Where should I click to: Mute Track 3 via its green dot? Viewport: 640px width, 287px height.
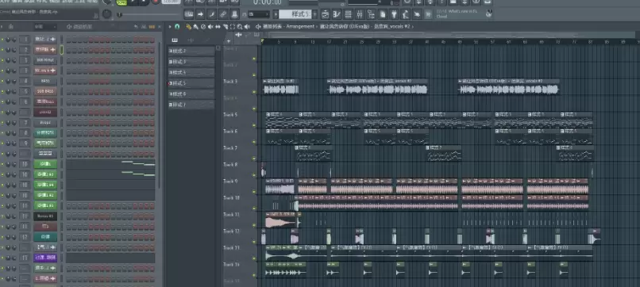tap(254, 92)
